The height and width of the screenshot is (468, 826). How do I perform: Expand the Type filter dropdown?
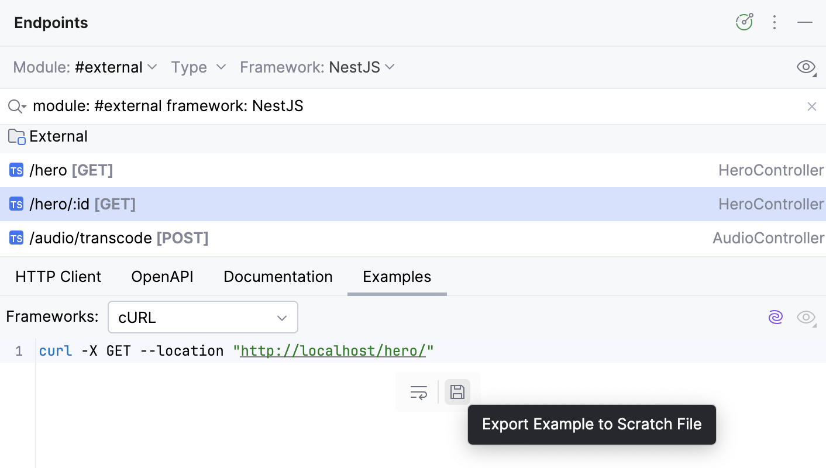(x=199, y=67)
